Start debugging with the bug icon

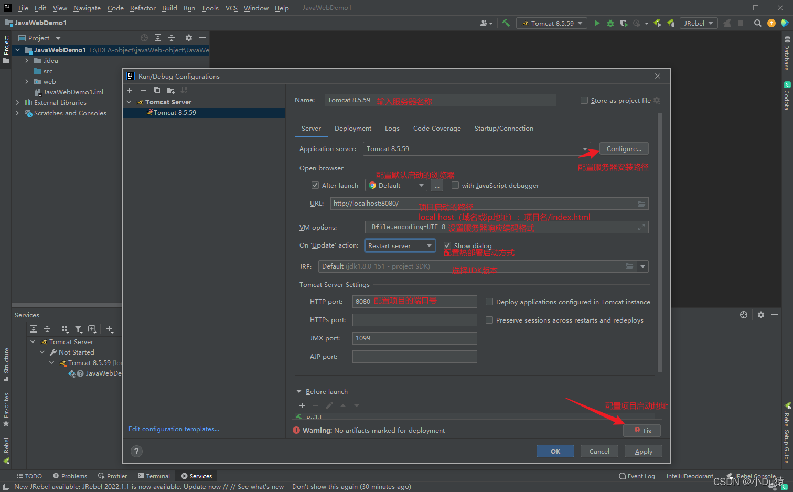[610, 23]
